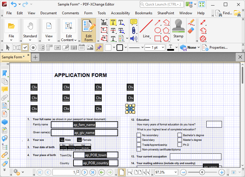Select the Oval shape tool
The width and height of the screenshot is (245, 177).
coord(158,30)
